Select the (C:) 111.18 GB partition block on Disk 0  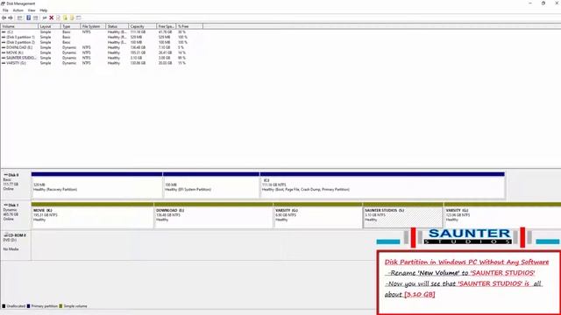click(382, 185)
